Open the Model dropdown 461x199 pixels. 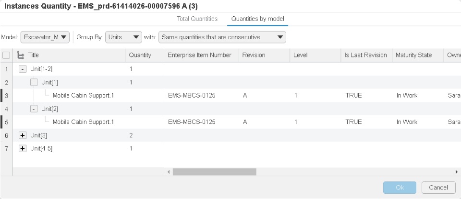point(46,37)
